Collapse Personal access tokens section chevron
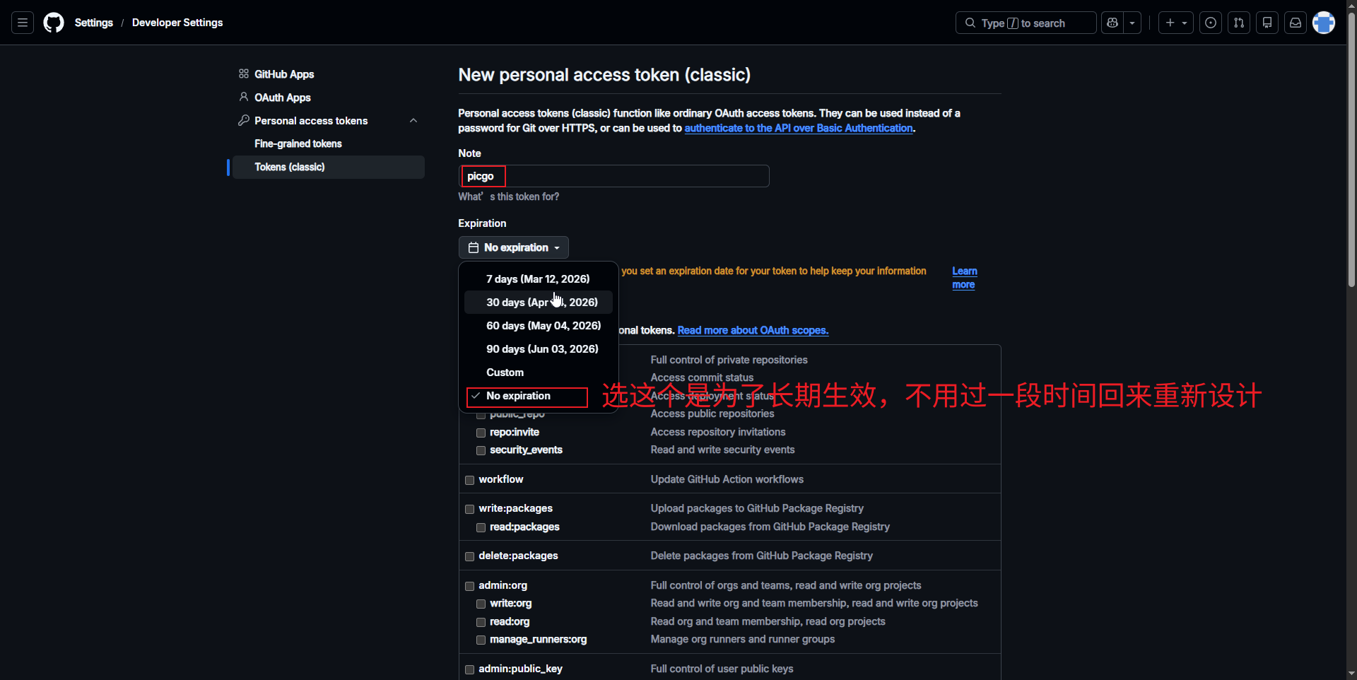This screenshot has height=680, width=1357. pyautogui.click(x=413, y=121)
